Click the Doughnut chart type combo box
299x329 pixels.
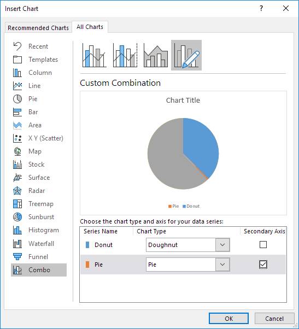click(188, 245)
